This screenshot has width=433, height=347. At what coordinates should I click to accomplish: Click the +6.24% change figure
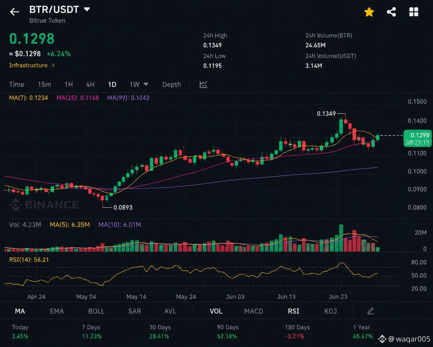click(59, 54)
